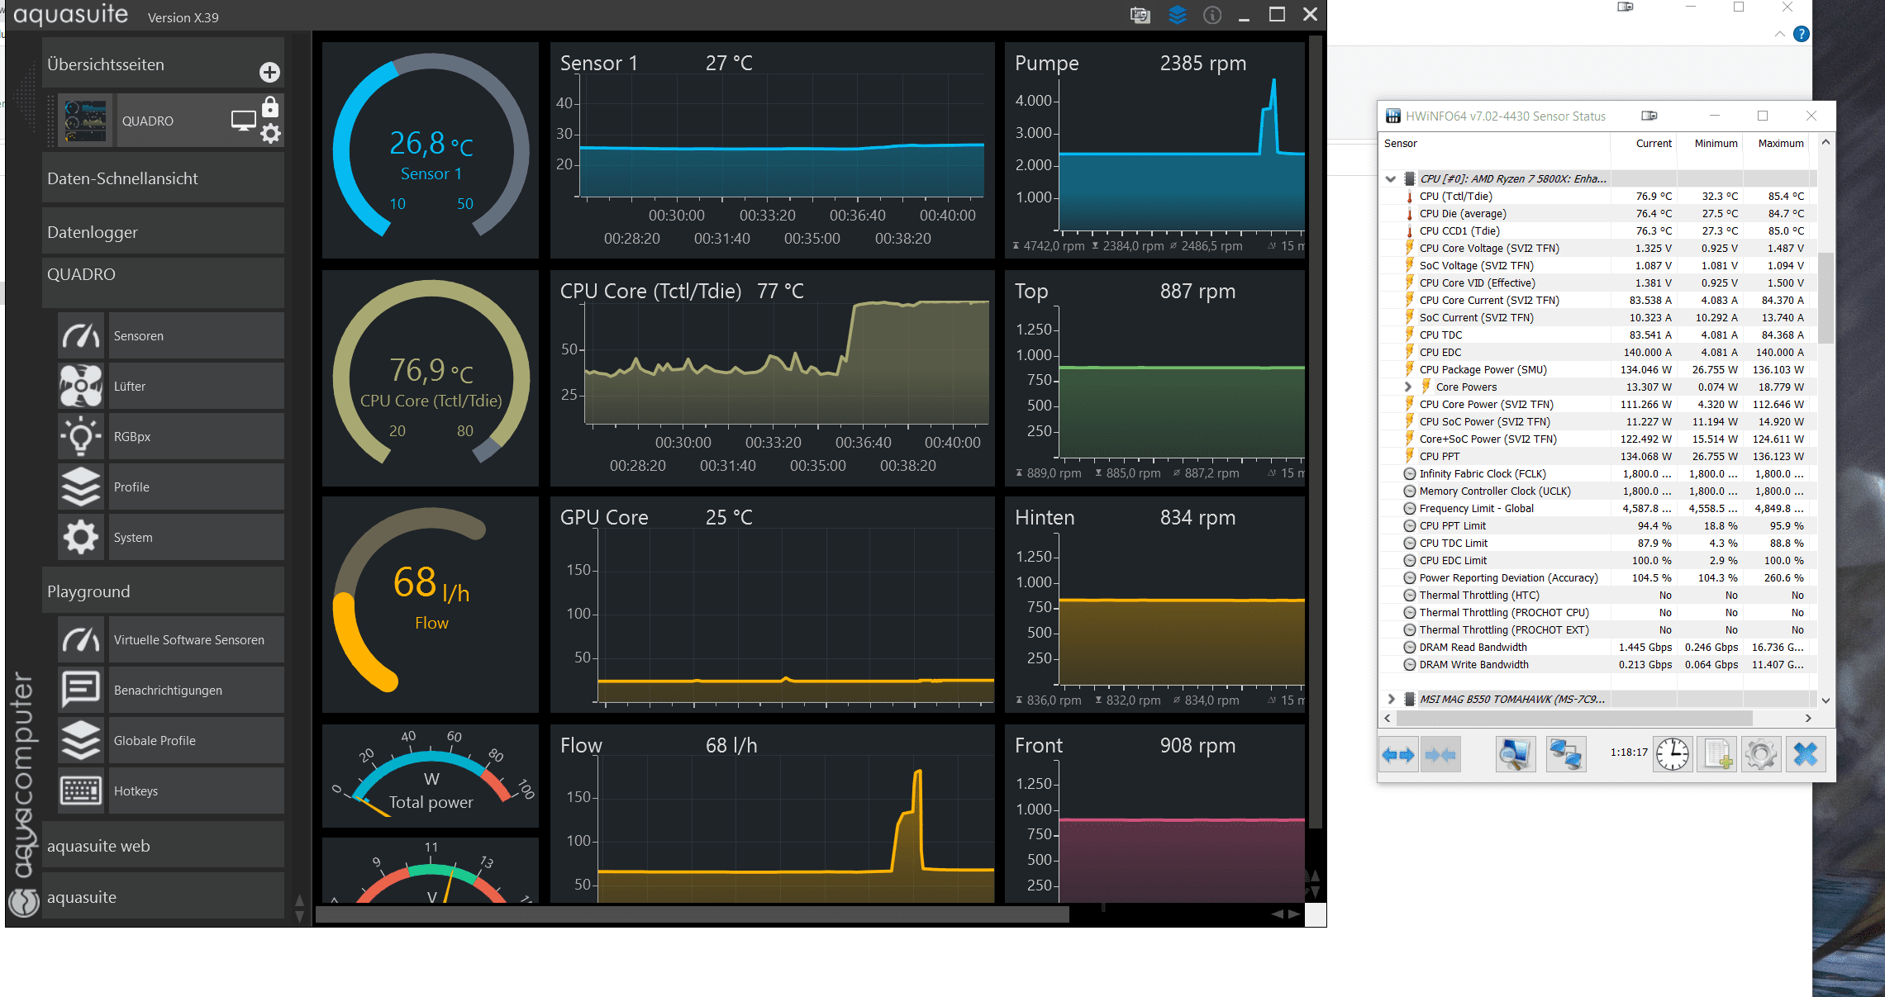Open QUADRO page settings gear
The height and width of the screenshot is (997, 1885).
270,134
